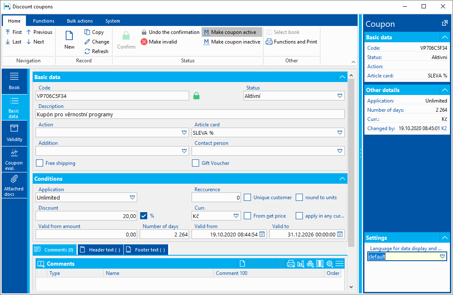Click new comment icon in Comments toolbar
The height and width of the screenshot is (295, 453).
[242, 264]
